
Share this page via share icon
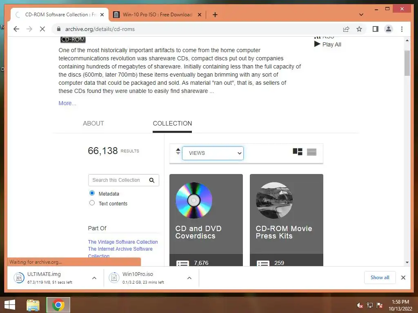346,29
